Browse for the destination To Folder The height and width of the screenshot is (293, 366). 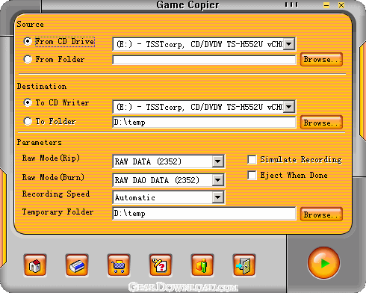(x=321, y=123)
